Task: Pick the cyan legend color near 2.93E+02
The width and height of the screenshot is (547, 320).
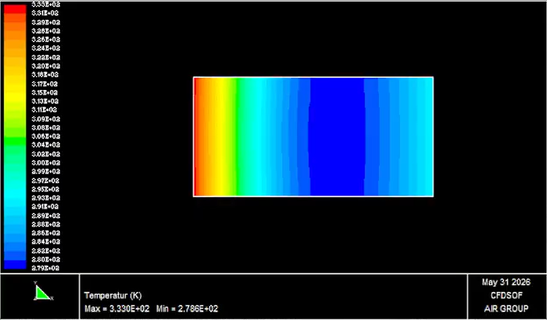Action: tap(15, 199)
